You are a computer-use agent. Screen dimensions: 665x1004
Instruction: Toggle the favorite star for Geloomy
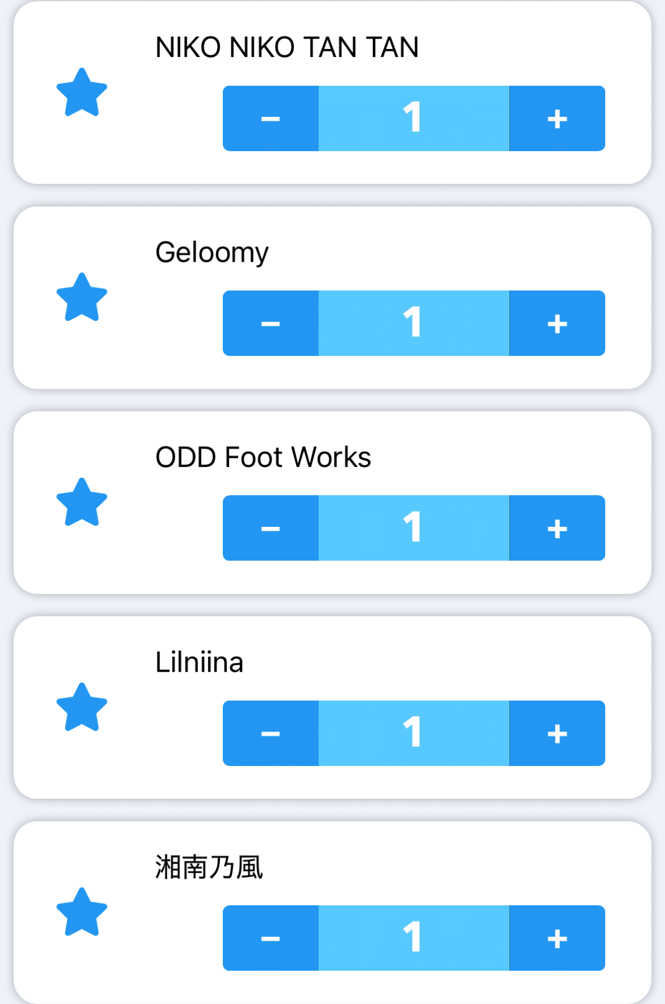[x=82, y=297]
